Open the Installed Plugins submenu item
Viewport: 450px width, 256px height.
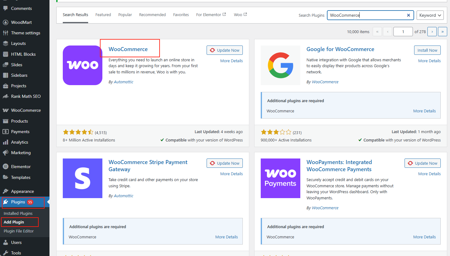(18, 213)
